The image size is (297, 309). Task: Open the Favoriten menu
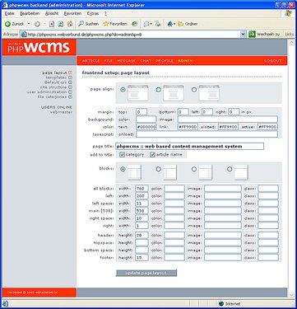coord(72,13)
